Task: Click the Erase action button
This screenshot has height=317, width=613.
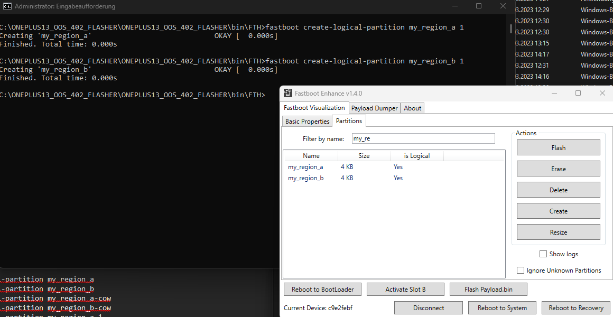Action: [x=558, y=169]
